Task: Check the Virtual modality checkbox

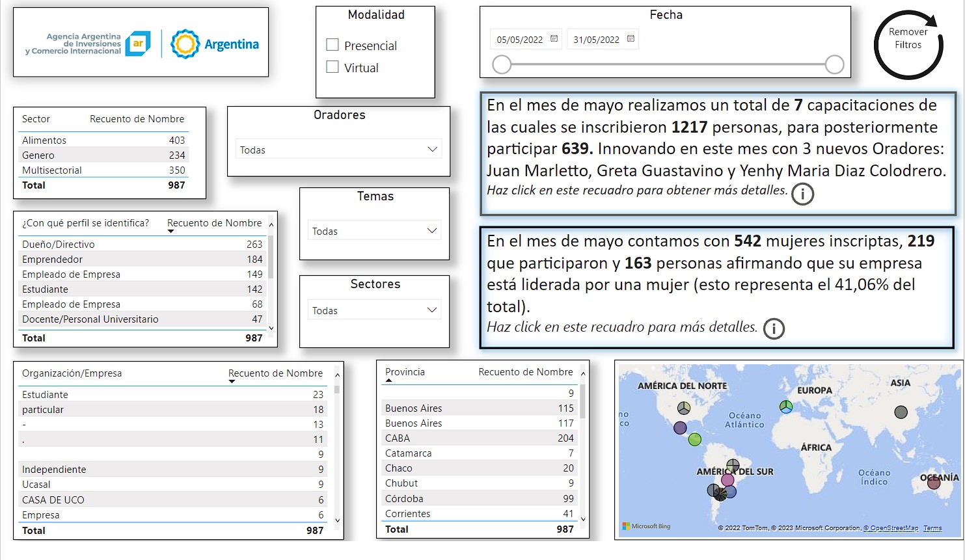Action: [x=333, y=67]
